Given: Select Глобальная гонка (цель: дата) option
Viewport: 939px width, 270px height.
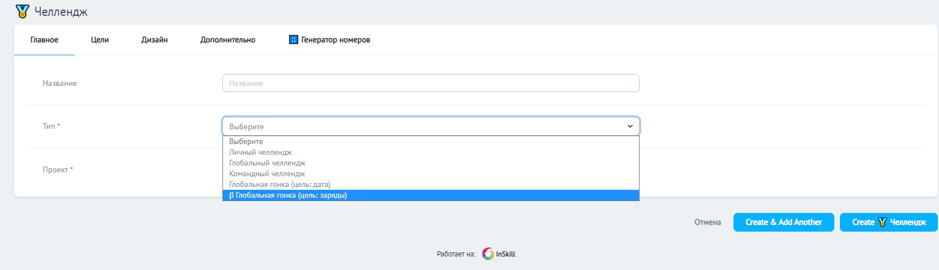Looking at the screenshot, I should coord(280,185).
